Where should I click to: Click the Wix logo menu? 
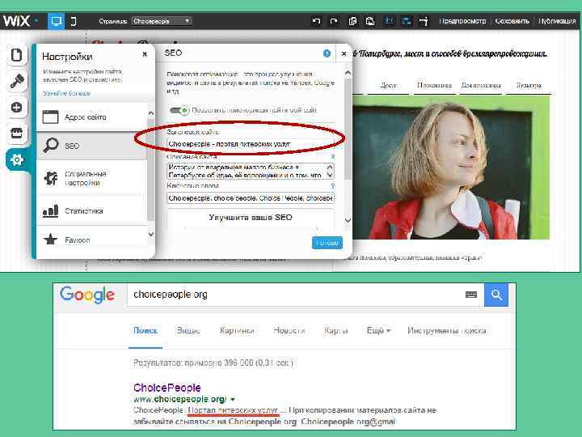click(20, 21)
